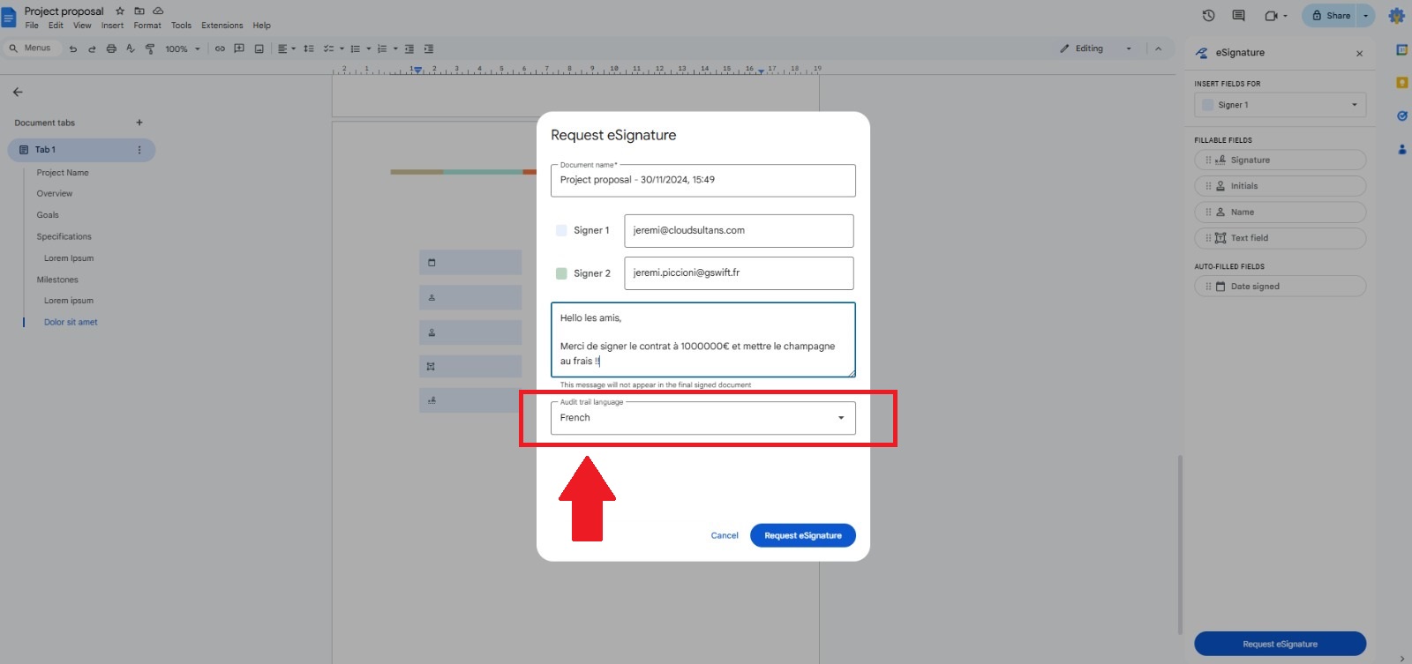Search the Menus box in toolbar
This screenshot has height=664, width=1412.
point(33,48)
